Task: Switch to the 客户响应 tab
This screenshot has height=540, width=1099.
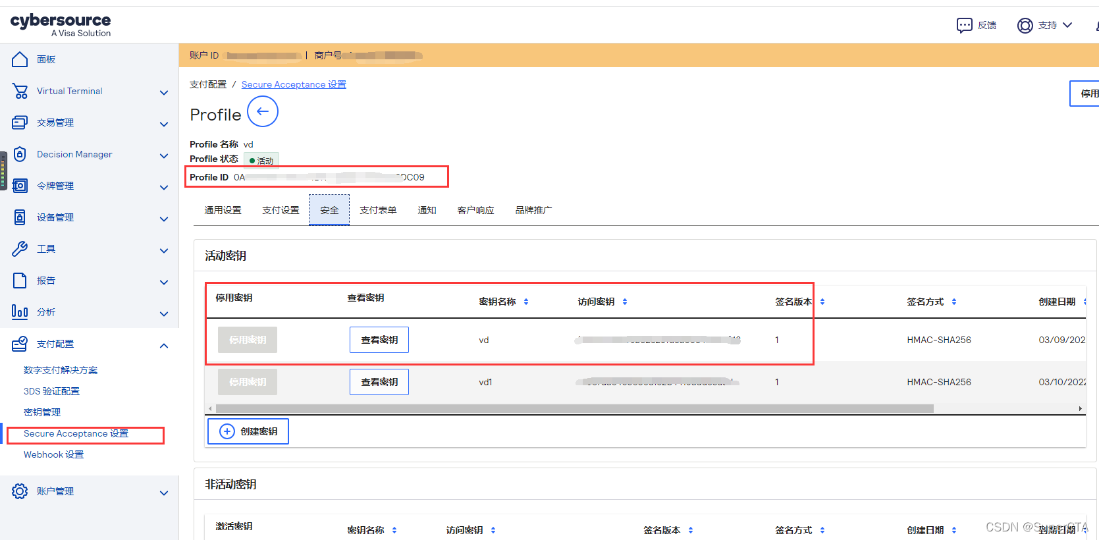Action: click(x=475, y=210)
